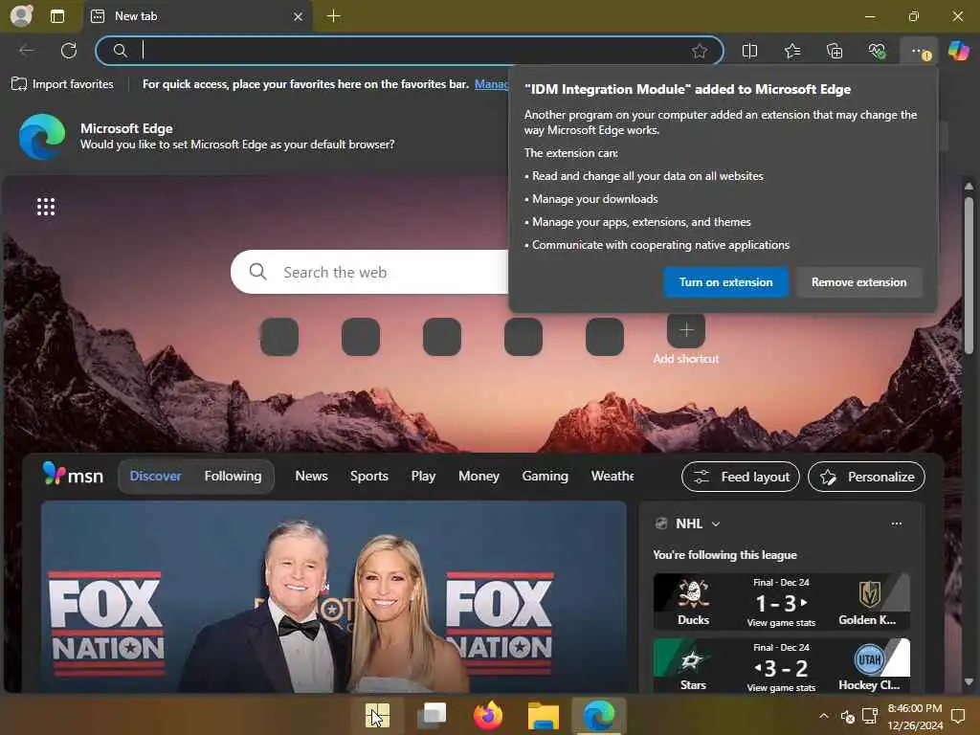View Stars vs Utah game stats
Viewport: 980px width, 735px height.
click(781, 687)
